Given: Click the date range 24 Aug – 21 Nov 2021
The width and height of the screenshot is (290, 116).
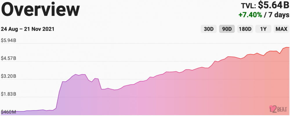Looking at the screenshot, I should [28, 29].
